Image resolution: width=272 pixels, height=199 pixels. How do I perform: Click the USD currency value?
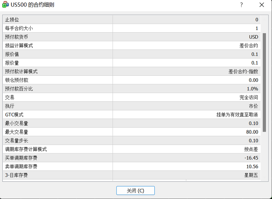tap(253, 37)
